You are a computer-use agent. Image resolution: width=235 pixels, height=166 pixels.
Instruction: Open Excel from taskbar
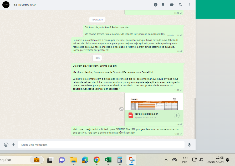tap(108, 160)
